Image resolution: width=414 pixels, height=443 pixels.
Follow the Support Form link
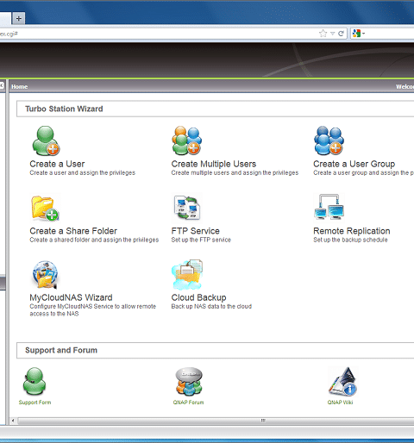pos(34,402)
